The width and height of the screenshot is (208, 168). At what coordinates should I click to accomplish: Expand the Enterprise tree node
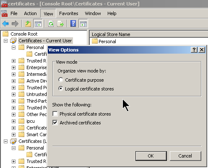coord(13,67)
